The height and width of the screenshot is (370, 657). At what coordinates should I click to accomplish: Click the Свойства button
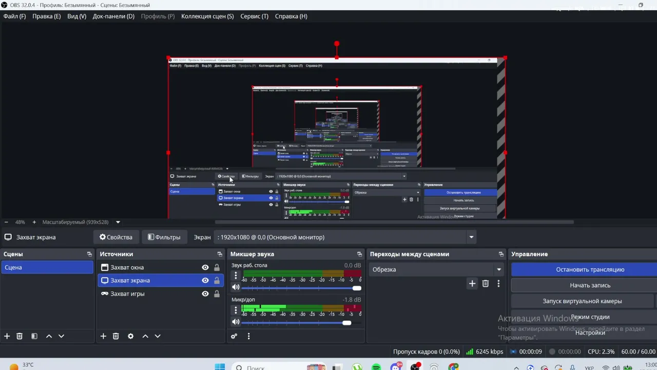tap(116, 237)
